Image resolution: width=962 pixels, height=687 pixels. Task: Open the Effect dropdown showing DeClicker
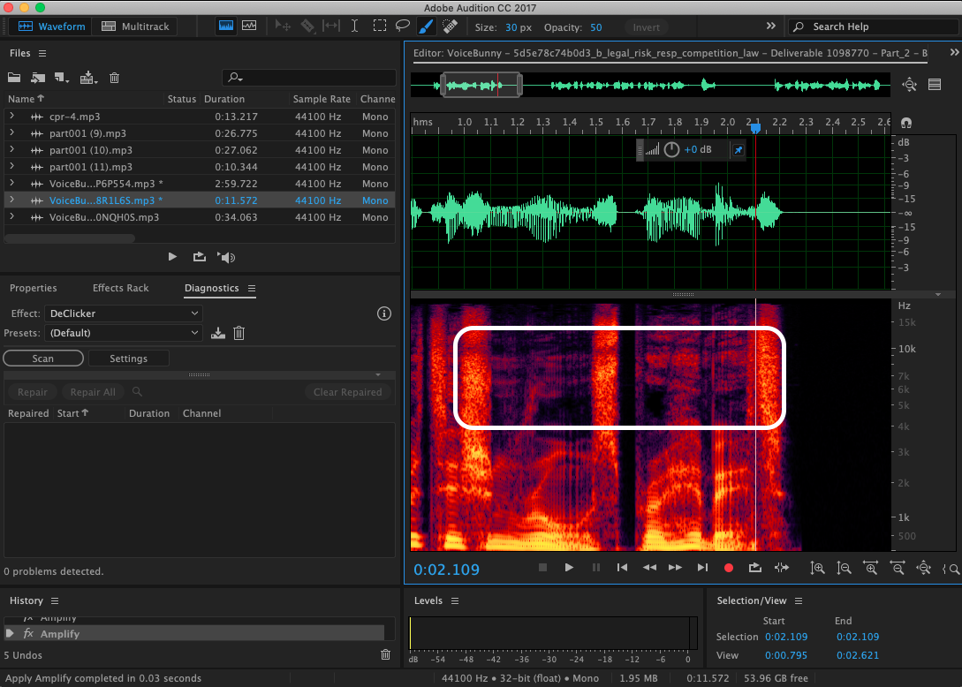coord(124,313)
